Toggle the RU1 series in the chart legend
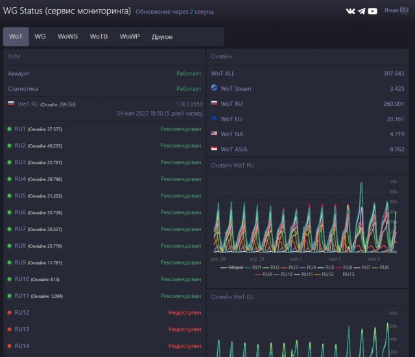Viewport: 415px width, 357px height. pyautogui.click(x=253, y=267)
